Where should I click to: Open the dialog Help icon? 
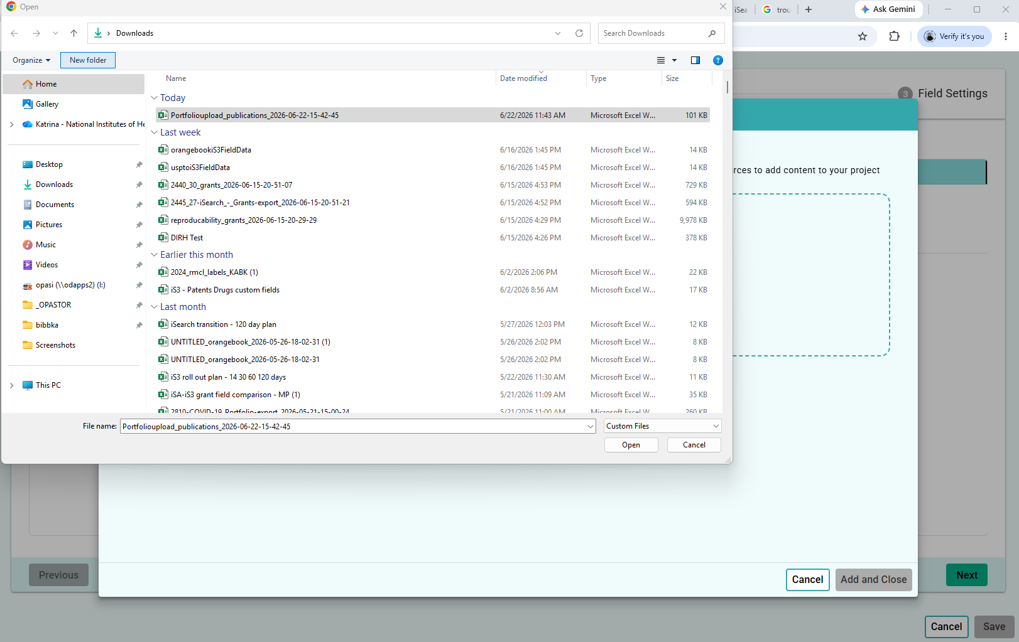tap(718, 60)
